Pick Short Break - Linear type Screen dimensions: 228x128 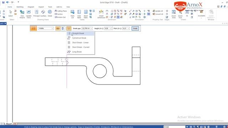[x=81, y=43]
